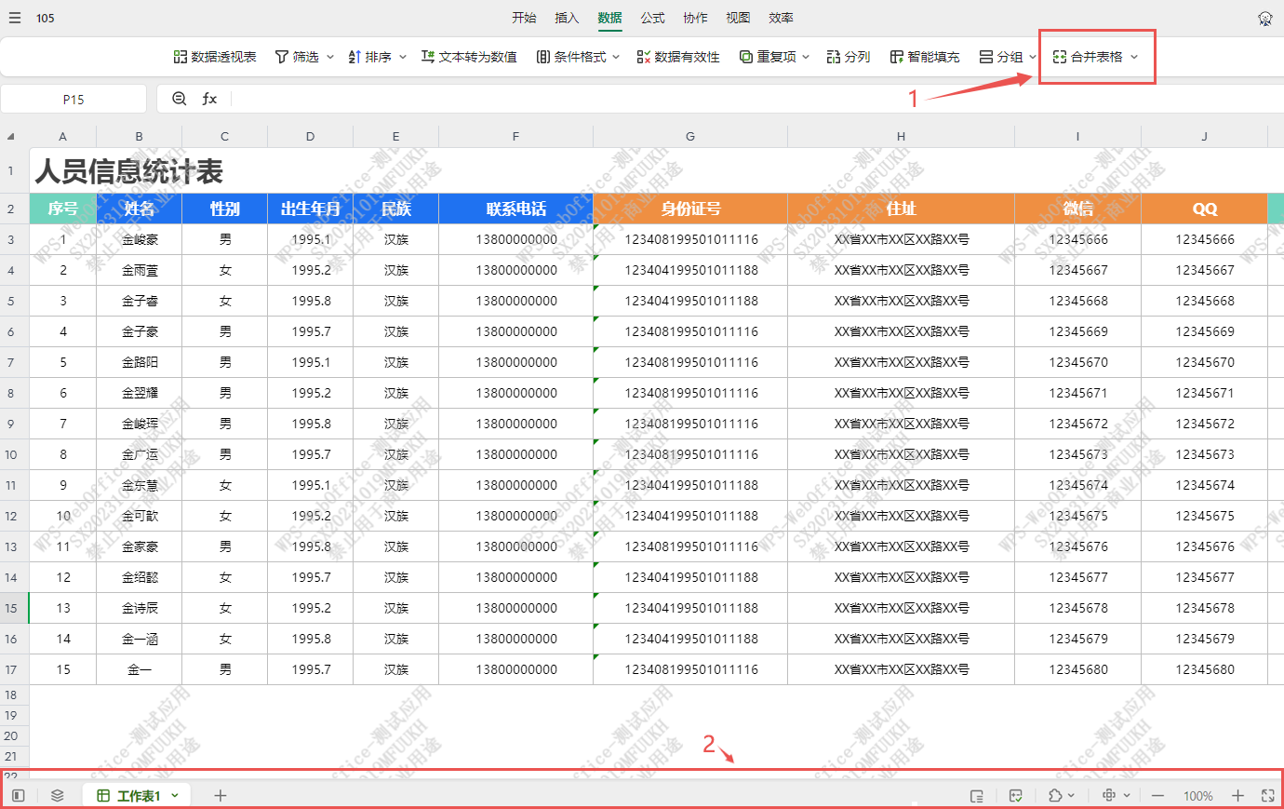Click Text to Number (文本转为数值) tool
The image size is (1284, 809).
[x=469, y=57]
